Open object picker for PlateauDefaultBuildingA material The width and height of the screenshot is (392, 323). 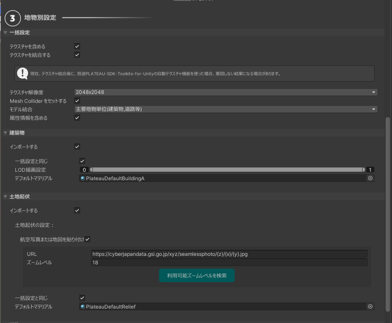pyautogui.click(x=370, y=178)
